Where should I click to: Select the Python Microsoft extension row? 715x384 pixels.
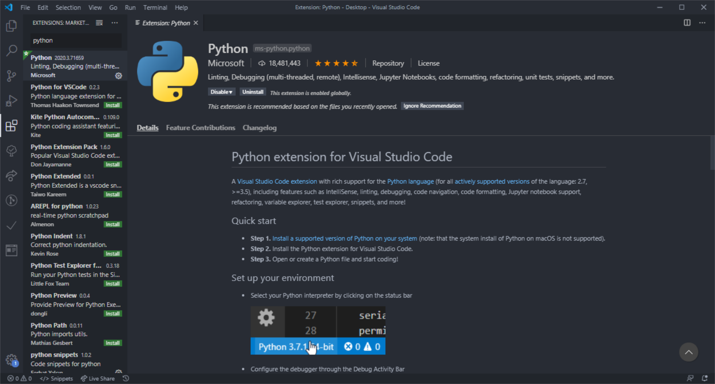(x=75, y=66)
